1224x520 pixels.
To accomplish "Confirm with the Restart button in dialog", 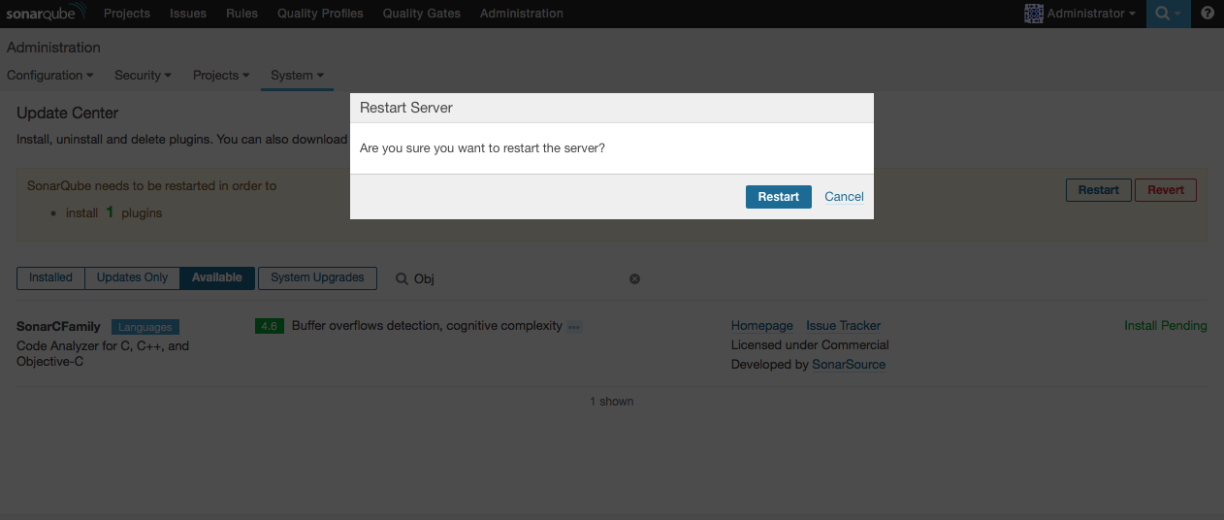I will [x=779, y=196].
